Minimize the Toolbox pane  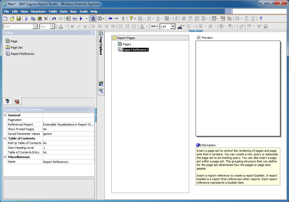pos(88,33)
